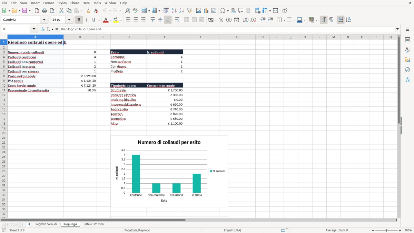
Task: Open the Function Wizard
Action: [x=43, y=29]
